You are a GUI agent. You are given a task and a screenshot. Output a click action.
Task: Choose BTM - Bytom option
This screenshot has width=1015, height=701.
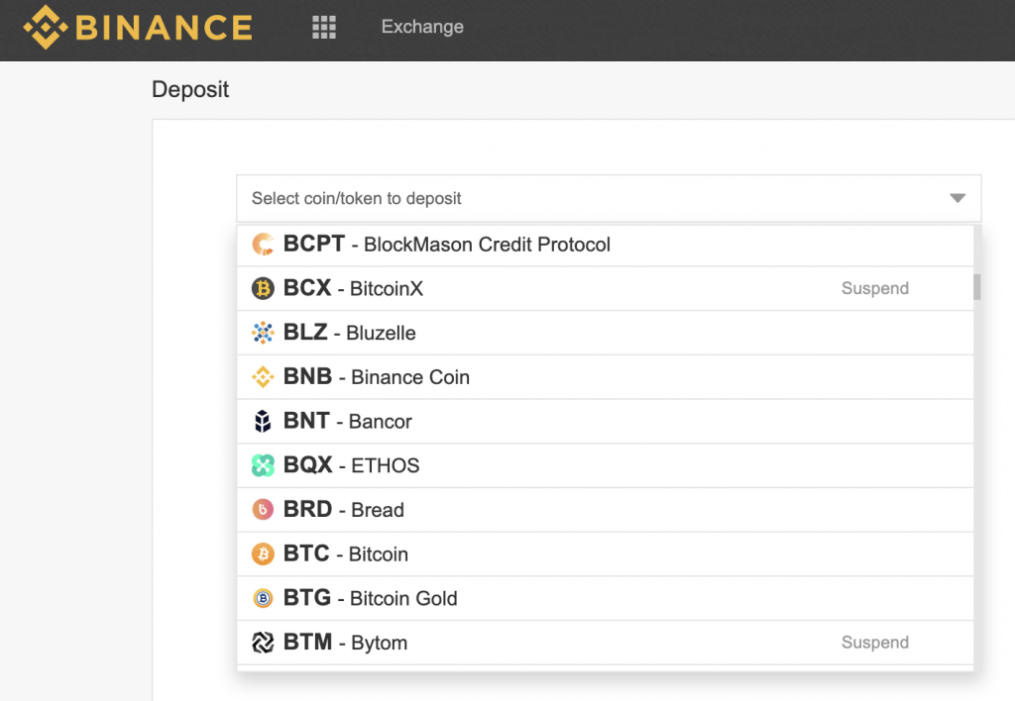coord(606,643)
